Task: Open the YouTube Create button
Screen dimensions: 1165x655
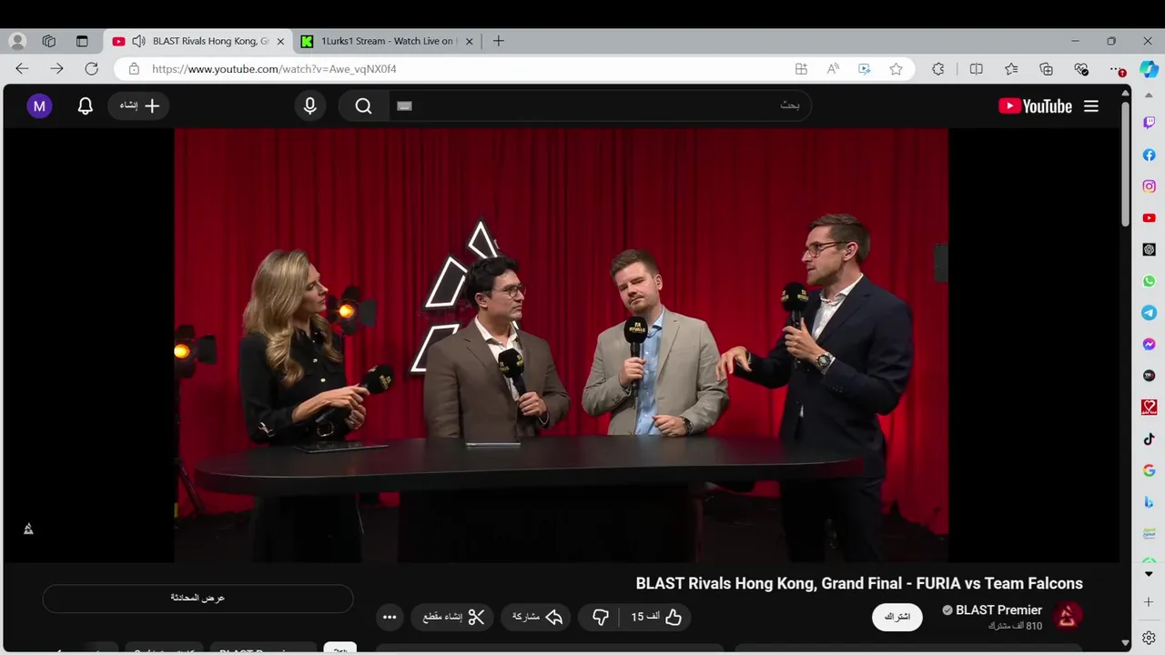Action: pyautogui.click(x=139, y=106)
